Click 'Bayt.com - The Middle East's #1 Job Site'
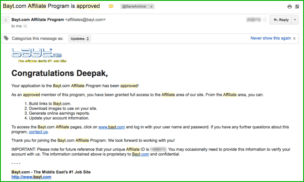304x182 pixels. pyautogui.click(x=51, y=172)
